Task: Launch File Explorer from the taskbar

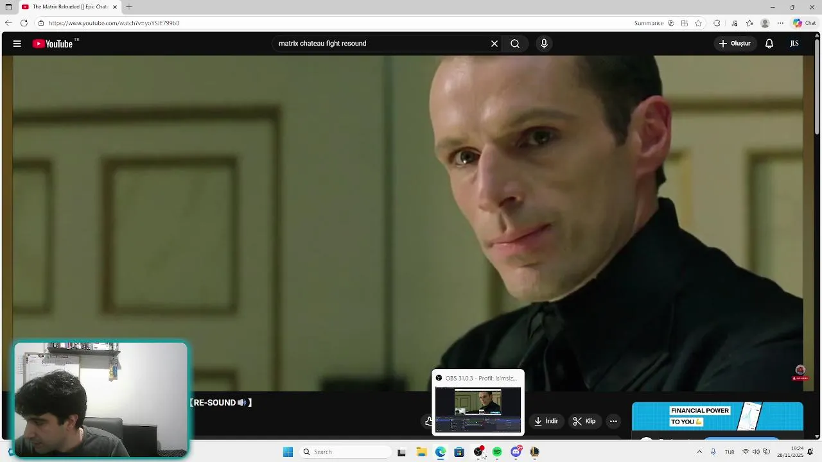Action: [421, 452]
